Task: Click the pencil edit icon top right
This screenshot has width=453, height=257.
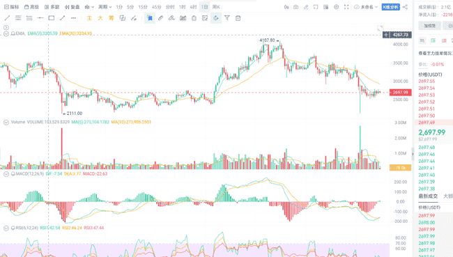Action: click(306, 7)
